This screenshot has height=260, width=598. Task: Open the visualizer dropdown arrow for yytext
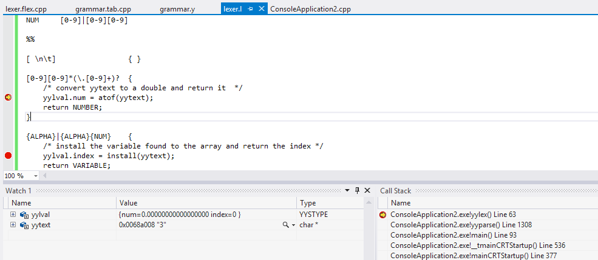point(293,225)
